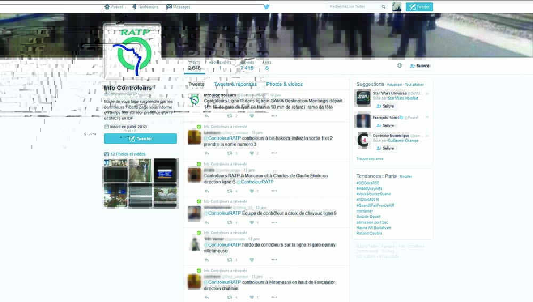Dismiss the Star Wars Universe suggestion
533x302 pixels.
click(427, 93)
